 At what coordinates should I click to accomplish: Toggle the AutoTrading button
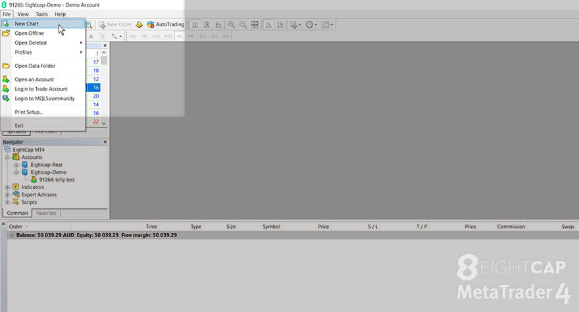165,24
